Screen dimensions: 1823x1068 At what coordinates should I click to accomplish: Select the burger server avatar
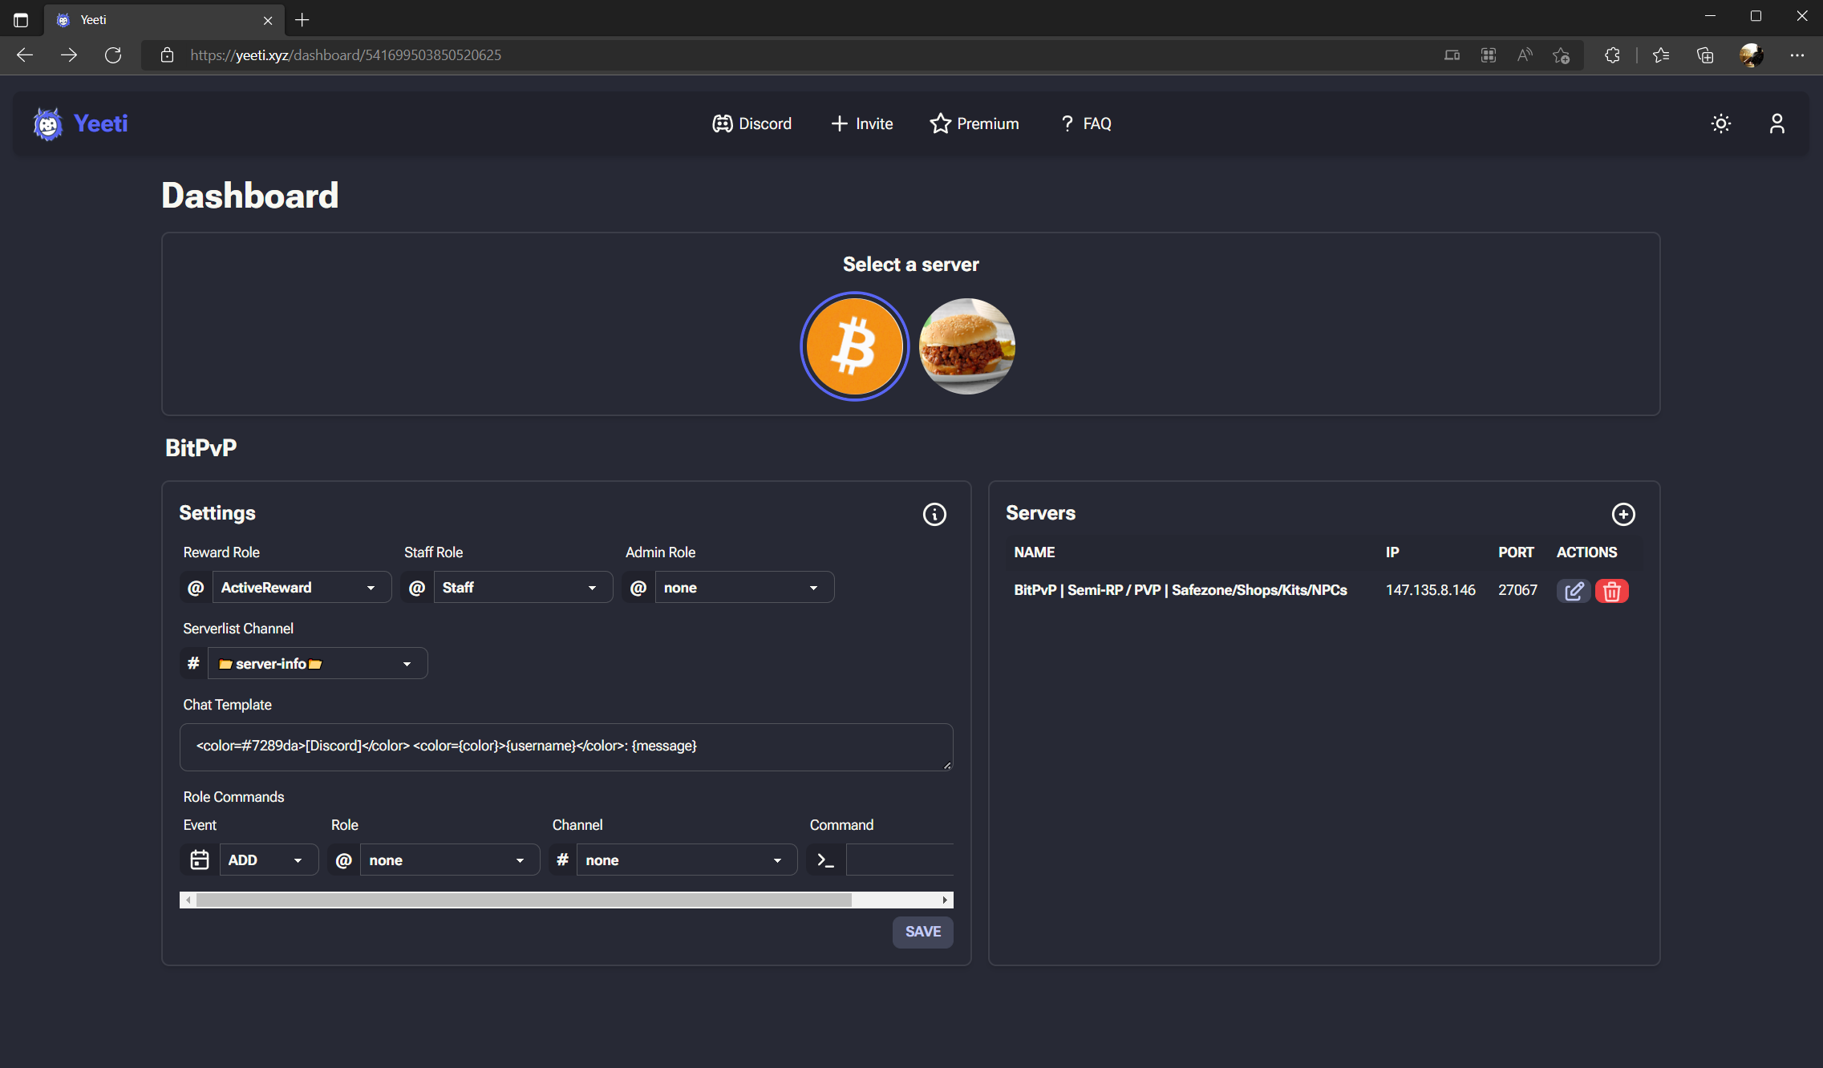[966, 346]
